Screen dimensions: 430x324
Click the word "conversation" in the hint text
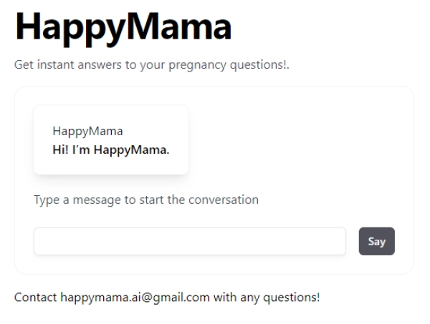(x=225, y=200)
